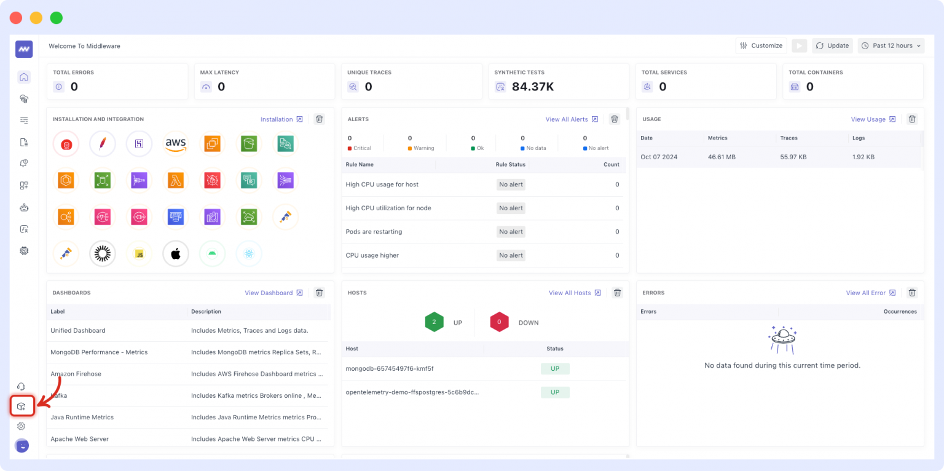Click the View All Alerts link
The width and height of the screenshot is (944, 471).
(567, 119)
